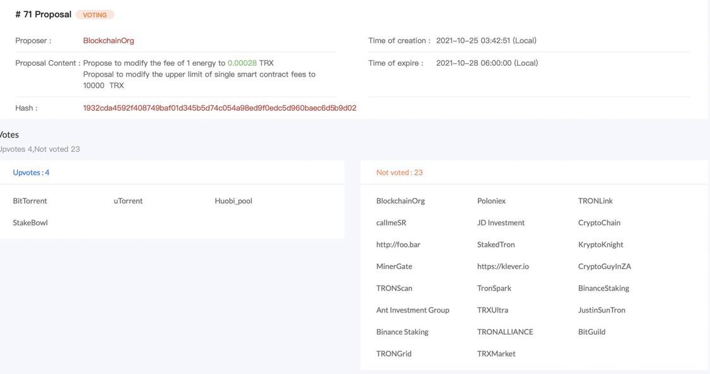Image resolution: width=710 pixels, height=374 pixels.
Task: Select the 'Not voted : 23' panel header
Action: coord(399,173)
